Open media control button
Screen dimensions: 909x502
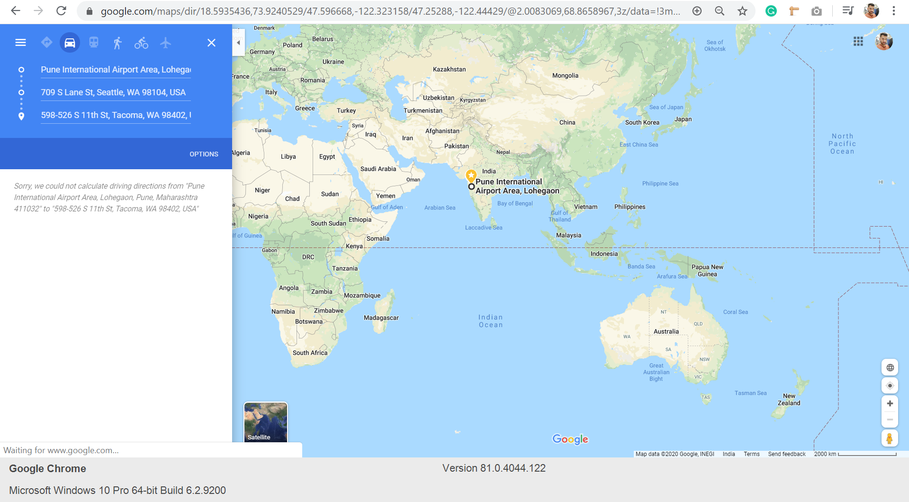[848, 11]
